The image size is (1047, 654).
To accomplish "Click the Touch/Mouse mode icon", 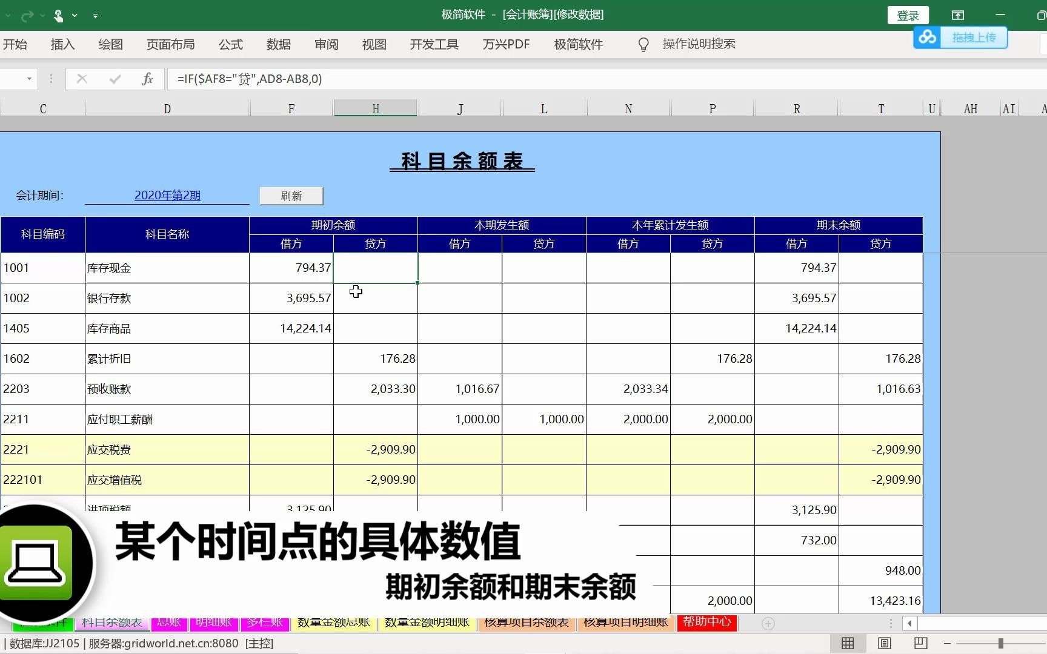I will click(59, 15).
